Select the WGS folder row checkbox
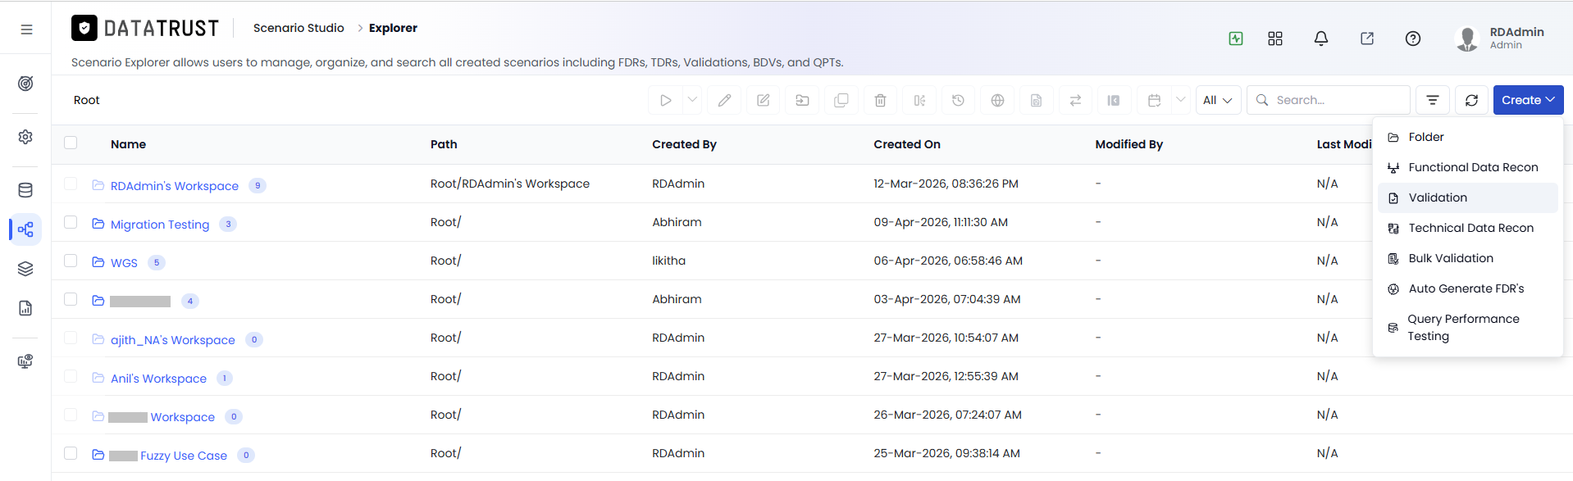Viewport: 1573px width, 481px height. point(71,261)
